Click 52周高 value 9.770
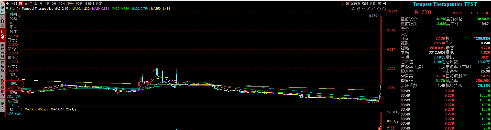The image size is (491, 130). (x=440, y=76)
